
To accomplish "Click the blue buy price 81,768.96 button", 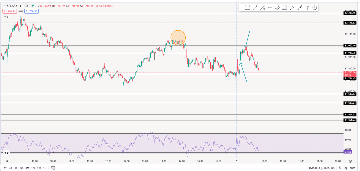I will (31, 11).
